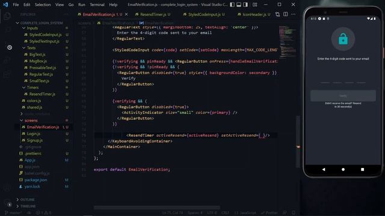Viewport: 385px width, 216px height.
Task: Switch to the ResendTimer.js tab
Action: 153,14
